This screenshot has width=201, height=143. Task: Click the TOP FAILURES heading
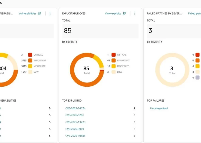coord(156,101)
